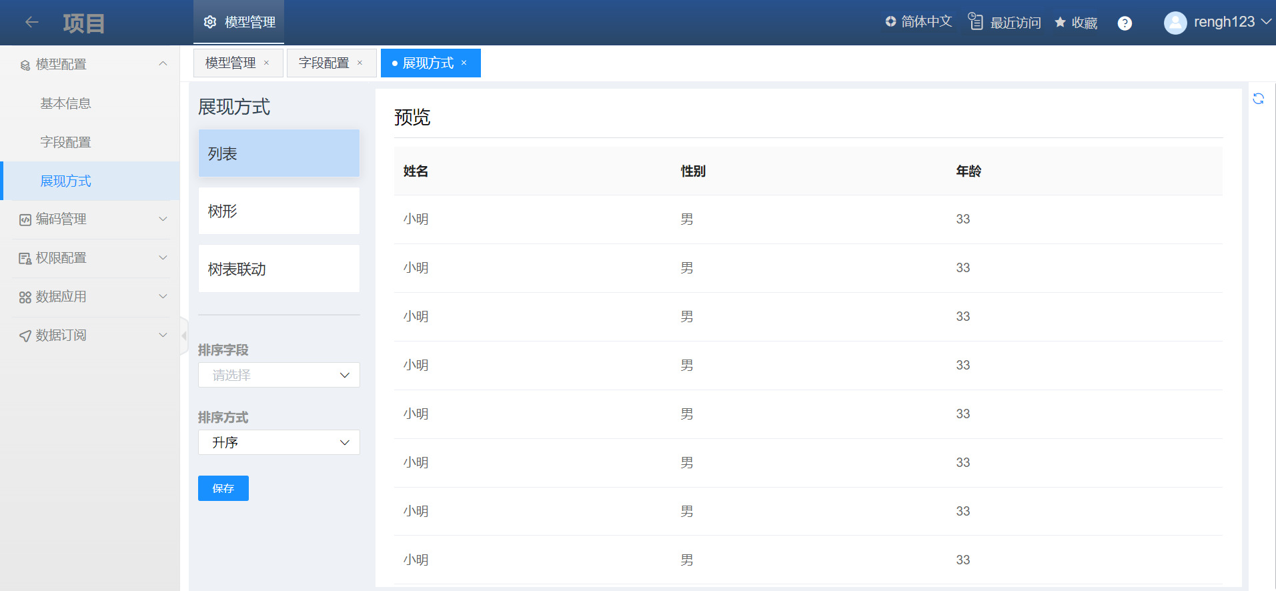
Task: Open the rengh123 user menu arrow
Action: point(1266,22)
